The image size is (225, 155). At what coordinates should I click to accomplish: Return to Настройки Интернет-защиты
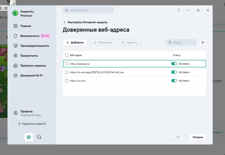pyautogui.click(x=87, y=22)
